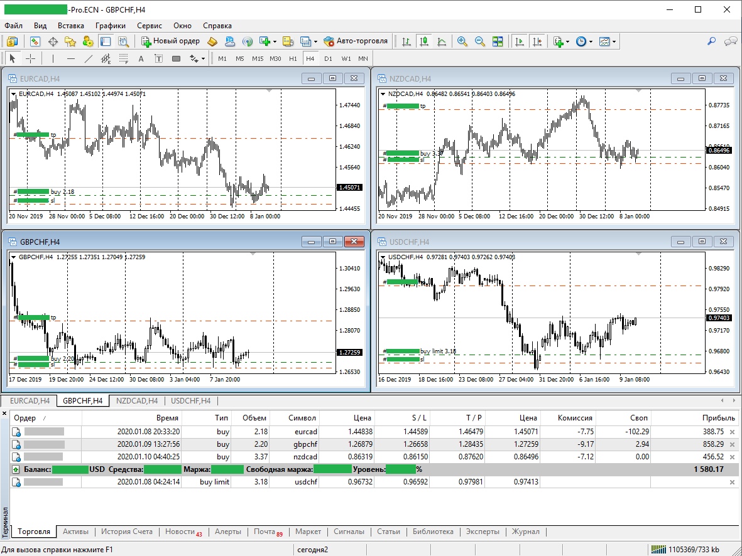This screenshot has height=556, width=742.
Task: Toggle the Авто-торговля button
Action: (356, 41)
